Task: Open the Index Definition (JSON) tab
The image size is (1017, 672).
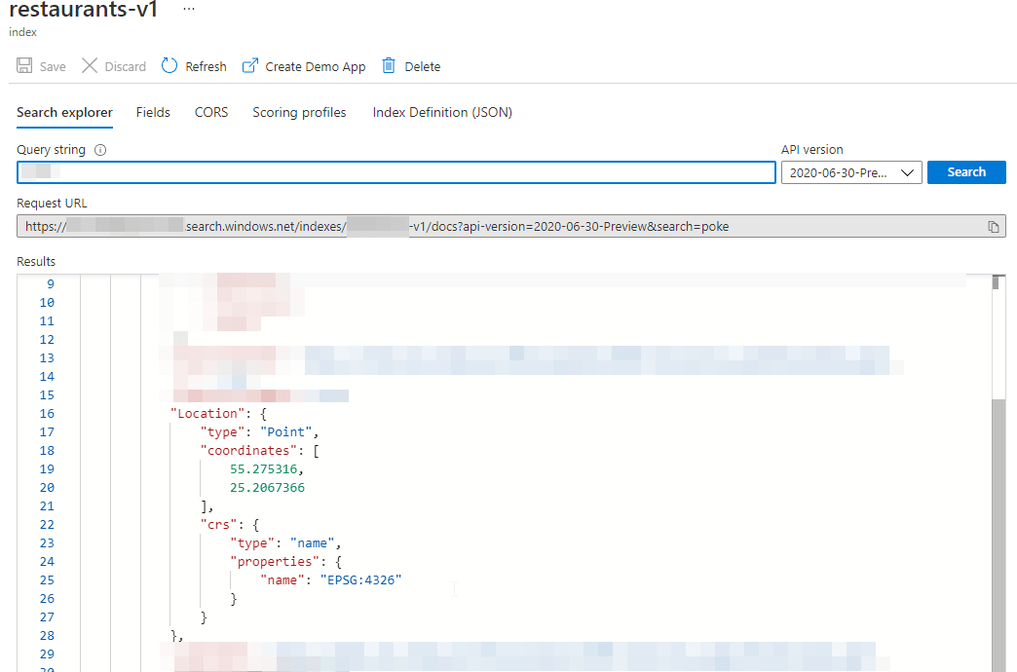Action: point(442,112)
